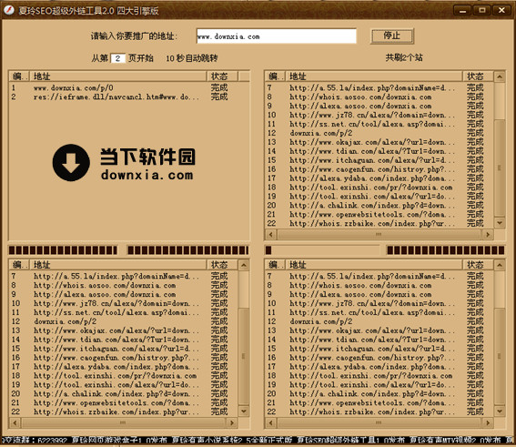Maximize the SEO tool window
The image size is (516, 447).
point(482,10)
